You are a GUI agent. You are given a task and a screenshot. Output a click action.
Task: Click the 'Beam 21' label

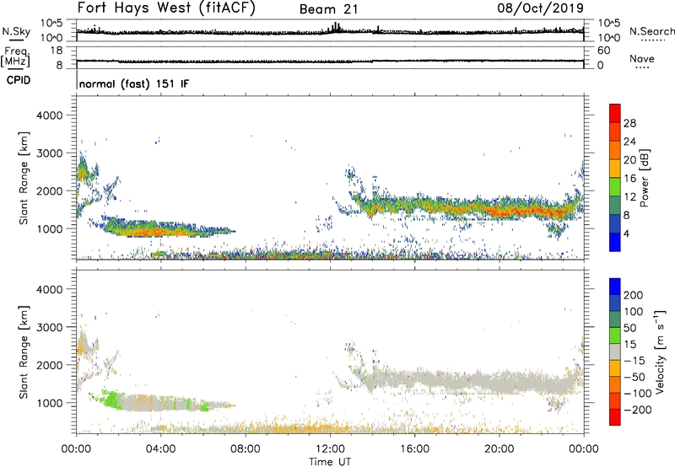(329, 9)
